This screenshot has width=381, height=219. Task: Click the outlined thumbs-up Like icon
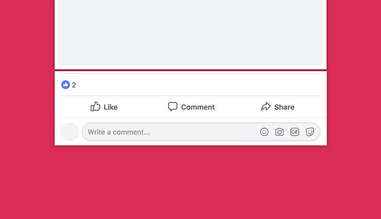95,106
